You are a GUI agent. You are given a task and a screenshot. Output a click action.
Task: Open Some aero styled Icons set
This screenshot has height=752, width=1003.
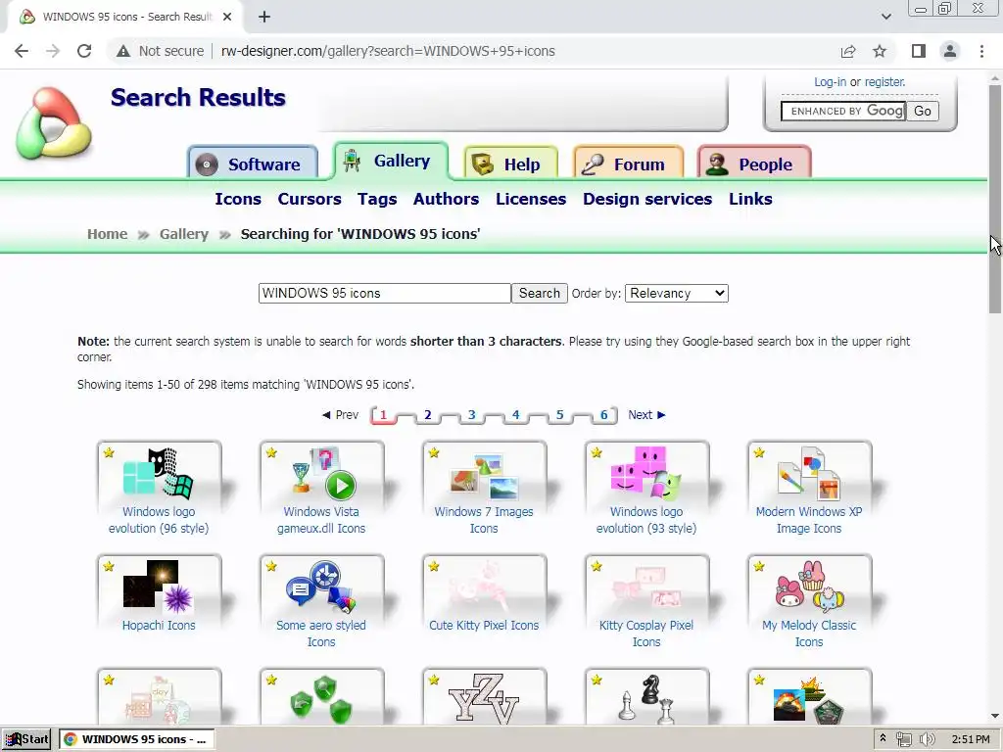point(321,602)
